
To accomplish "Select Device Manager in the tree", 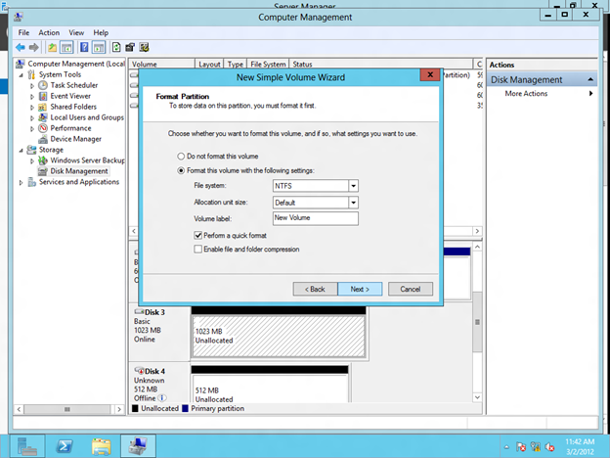I will (x=75, y=139).
